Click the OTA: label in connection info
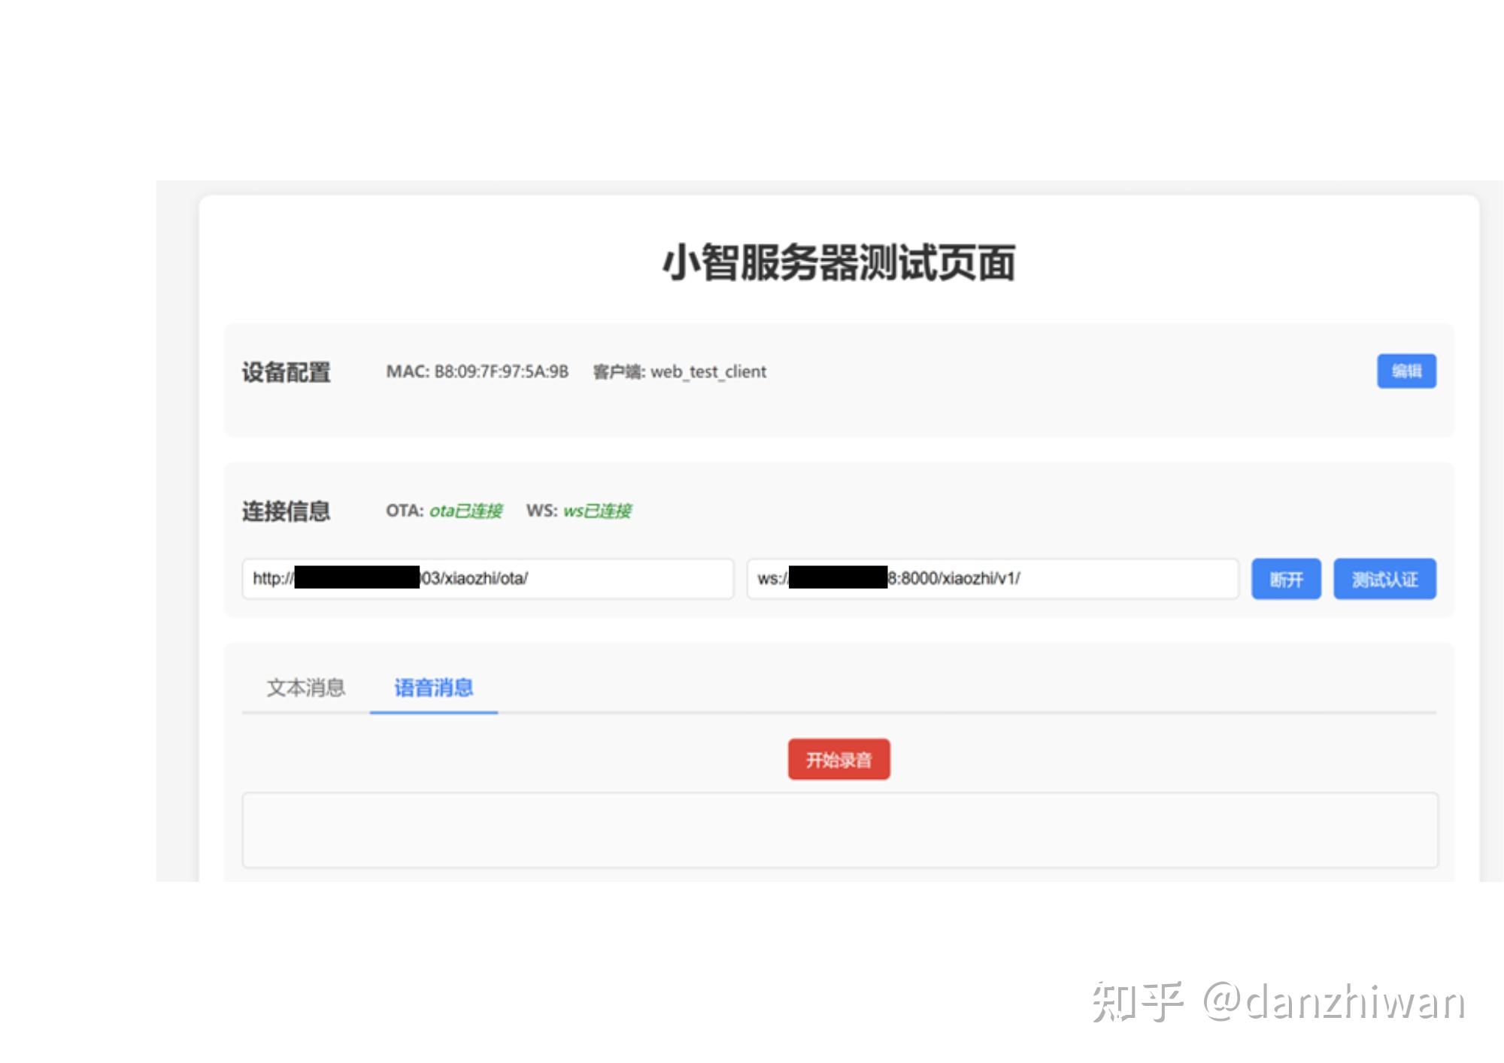 tap(404, 510)
